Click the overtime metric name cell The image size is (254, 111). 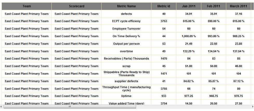point(126,51)
